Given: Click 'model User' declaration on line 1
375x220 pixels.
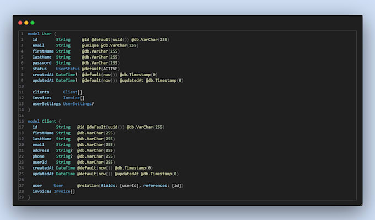Looking at the screenshot, I should coord(40,34).
